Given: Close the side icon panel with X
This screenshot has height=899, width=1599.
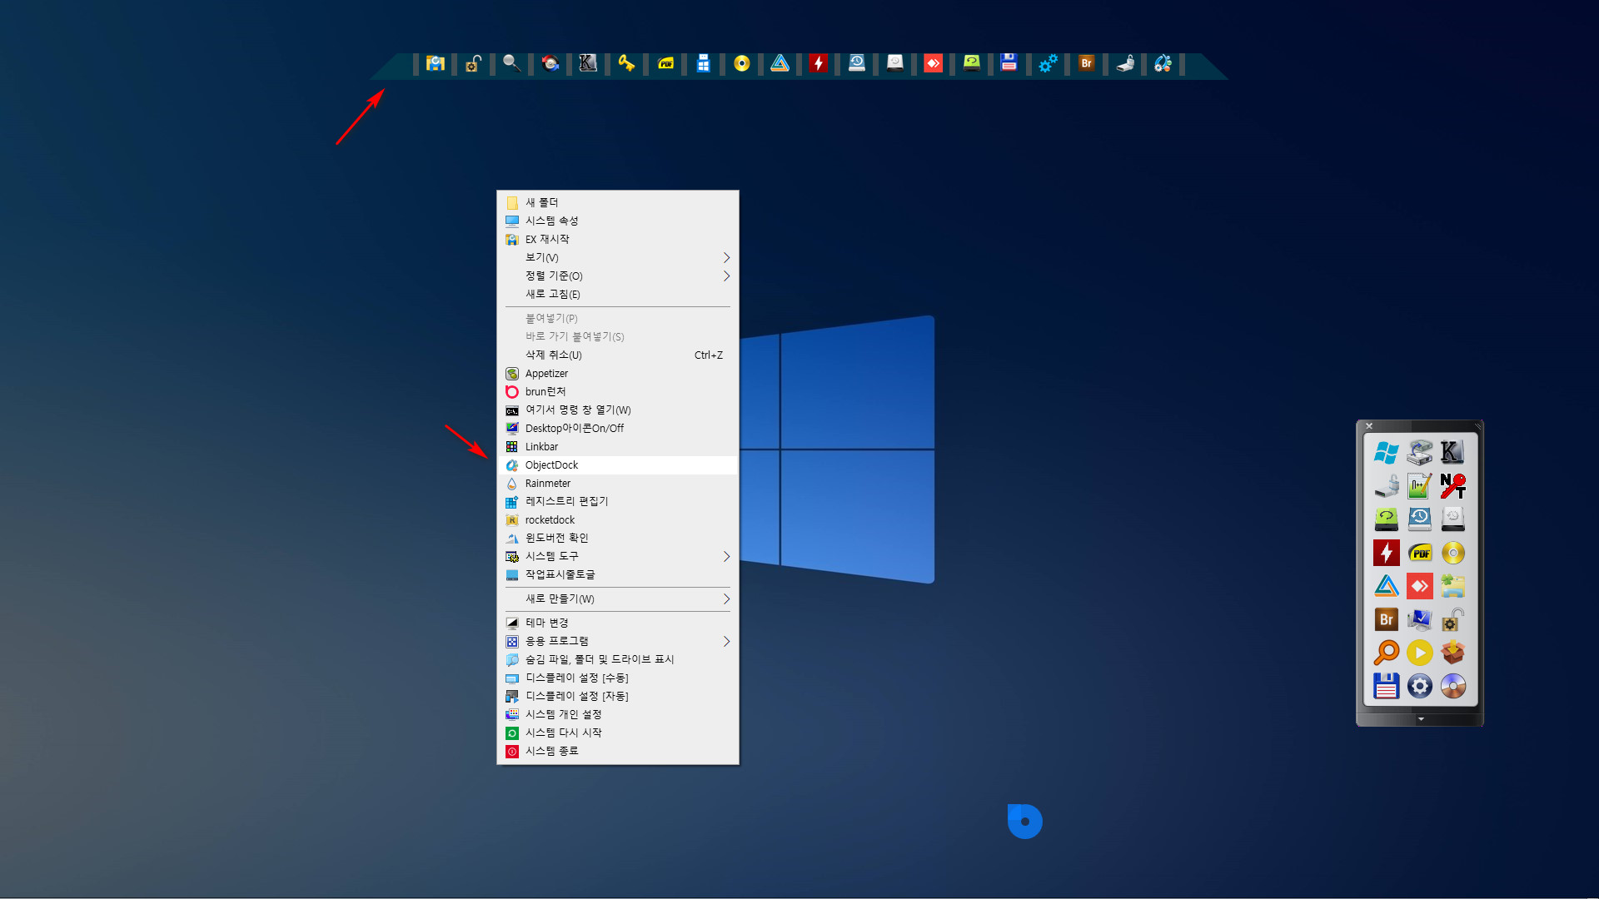Looking at the screenshot, I should 1369,426.
